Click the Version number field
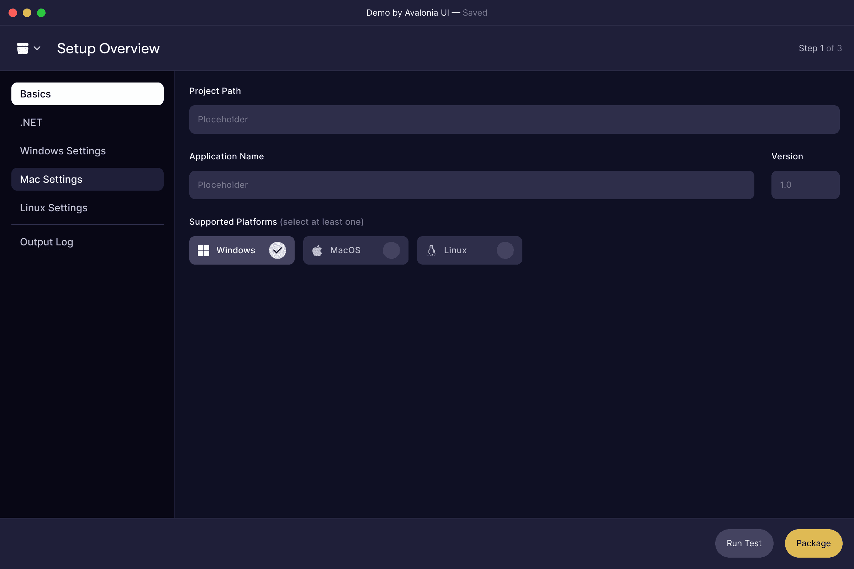The height and width of the screenshot is (569, 854). [x=805, y=185]
